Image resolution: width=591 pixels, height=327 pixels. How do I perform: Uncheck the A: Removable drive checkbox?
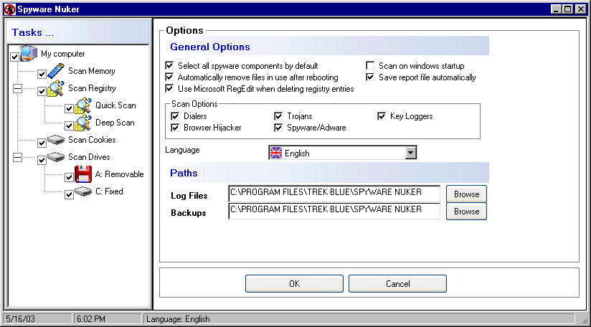(x=69, y=177)
